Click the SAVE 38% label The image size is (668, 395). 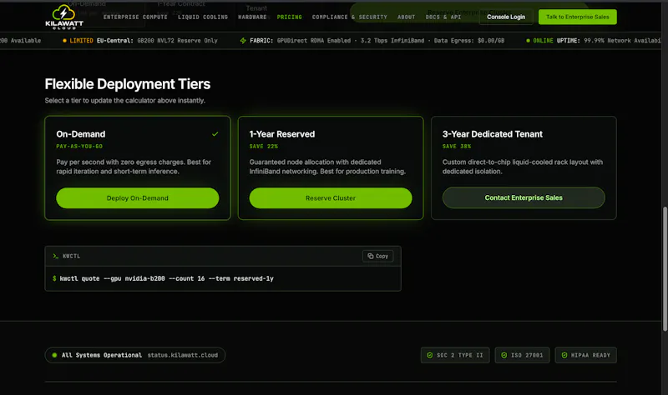click(x=457, y=147)
